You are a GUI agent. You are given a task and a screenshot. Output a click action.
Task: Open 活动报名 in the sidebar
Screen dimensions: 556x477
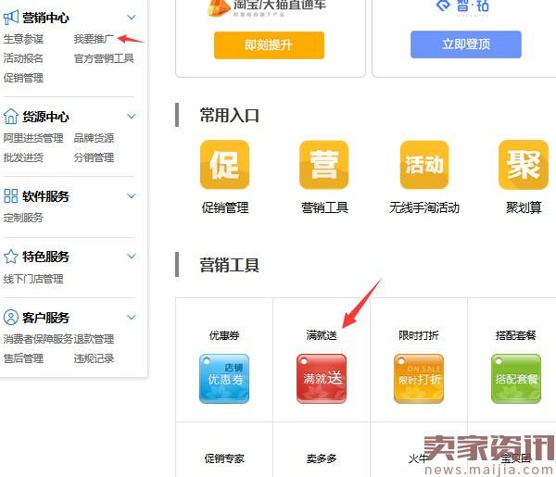tap(23, 58)
